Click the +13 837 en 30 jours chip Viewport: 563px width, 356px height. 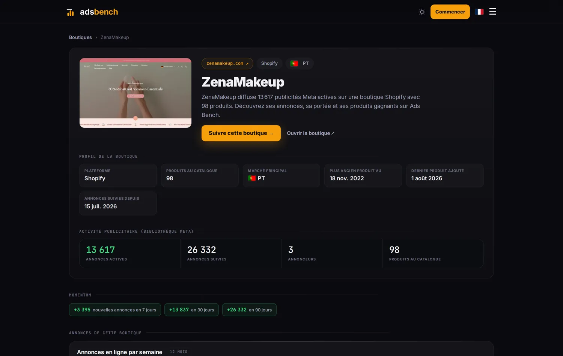tap(191, 310)
